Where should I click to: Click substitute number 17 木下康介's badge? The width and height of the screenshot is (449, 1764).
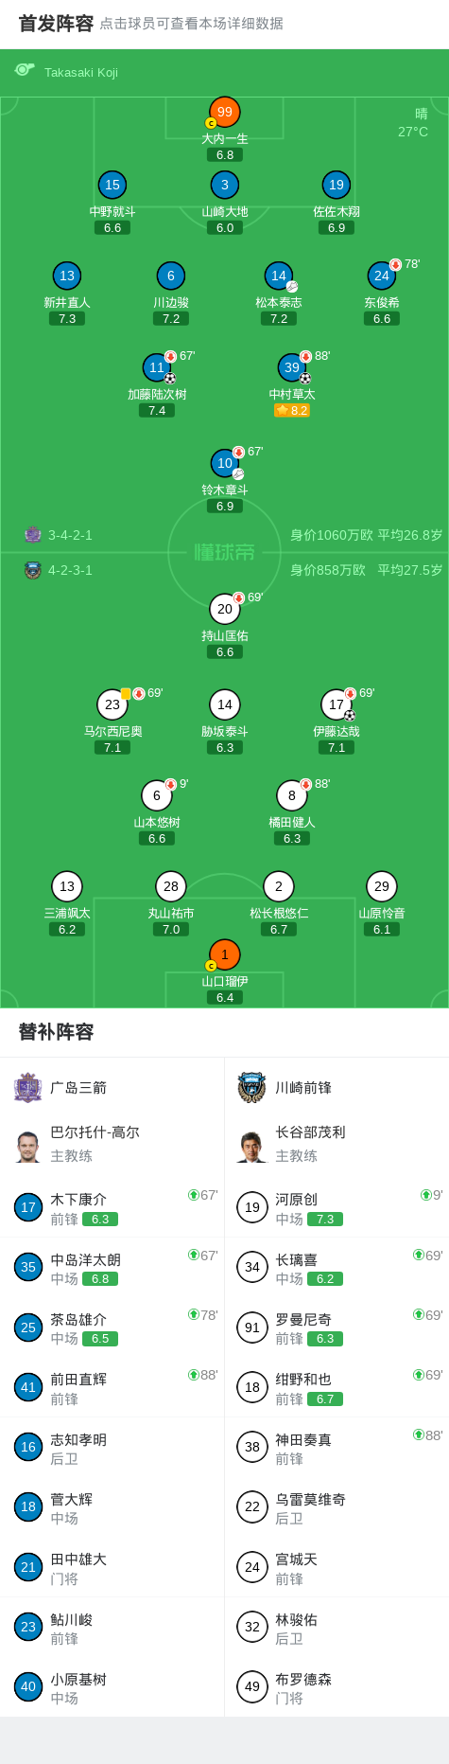pyautogui.click(x=28, y=1207)
